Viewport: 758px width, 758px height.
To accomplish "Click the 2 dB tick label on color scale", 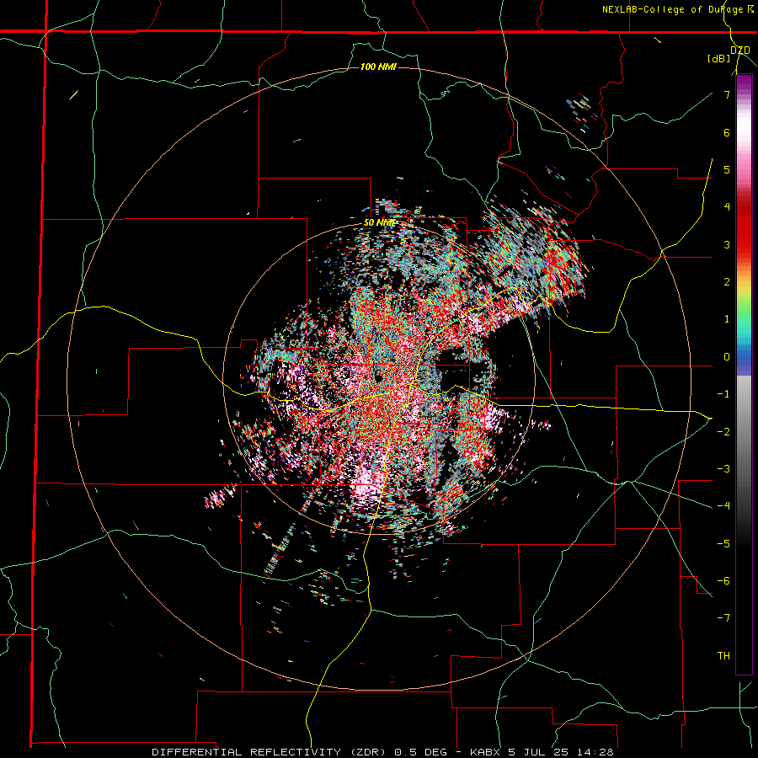I will tap(727, 282).
